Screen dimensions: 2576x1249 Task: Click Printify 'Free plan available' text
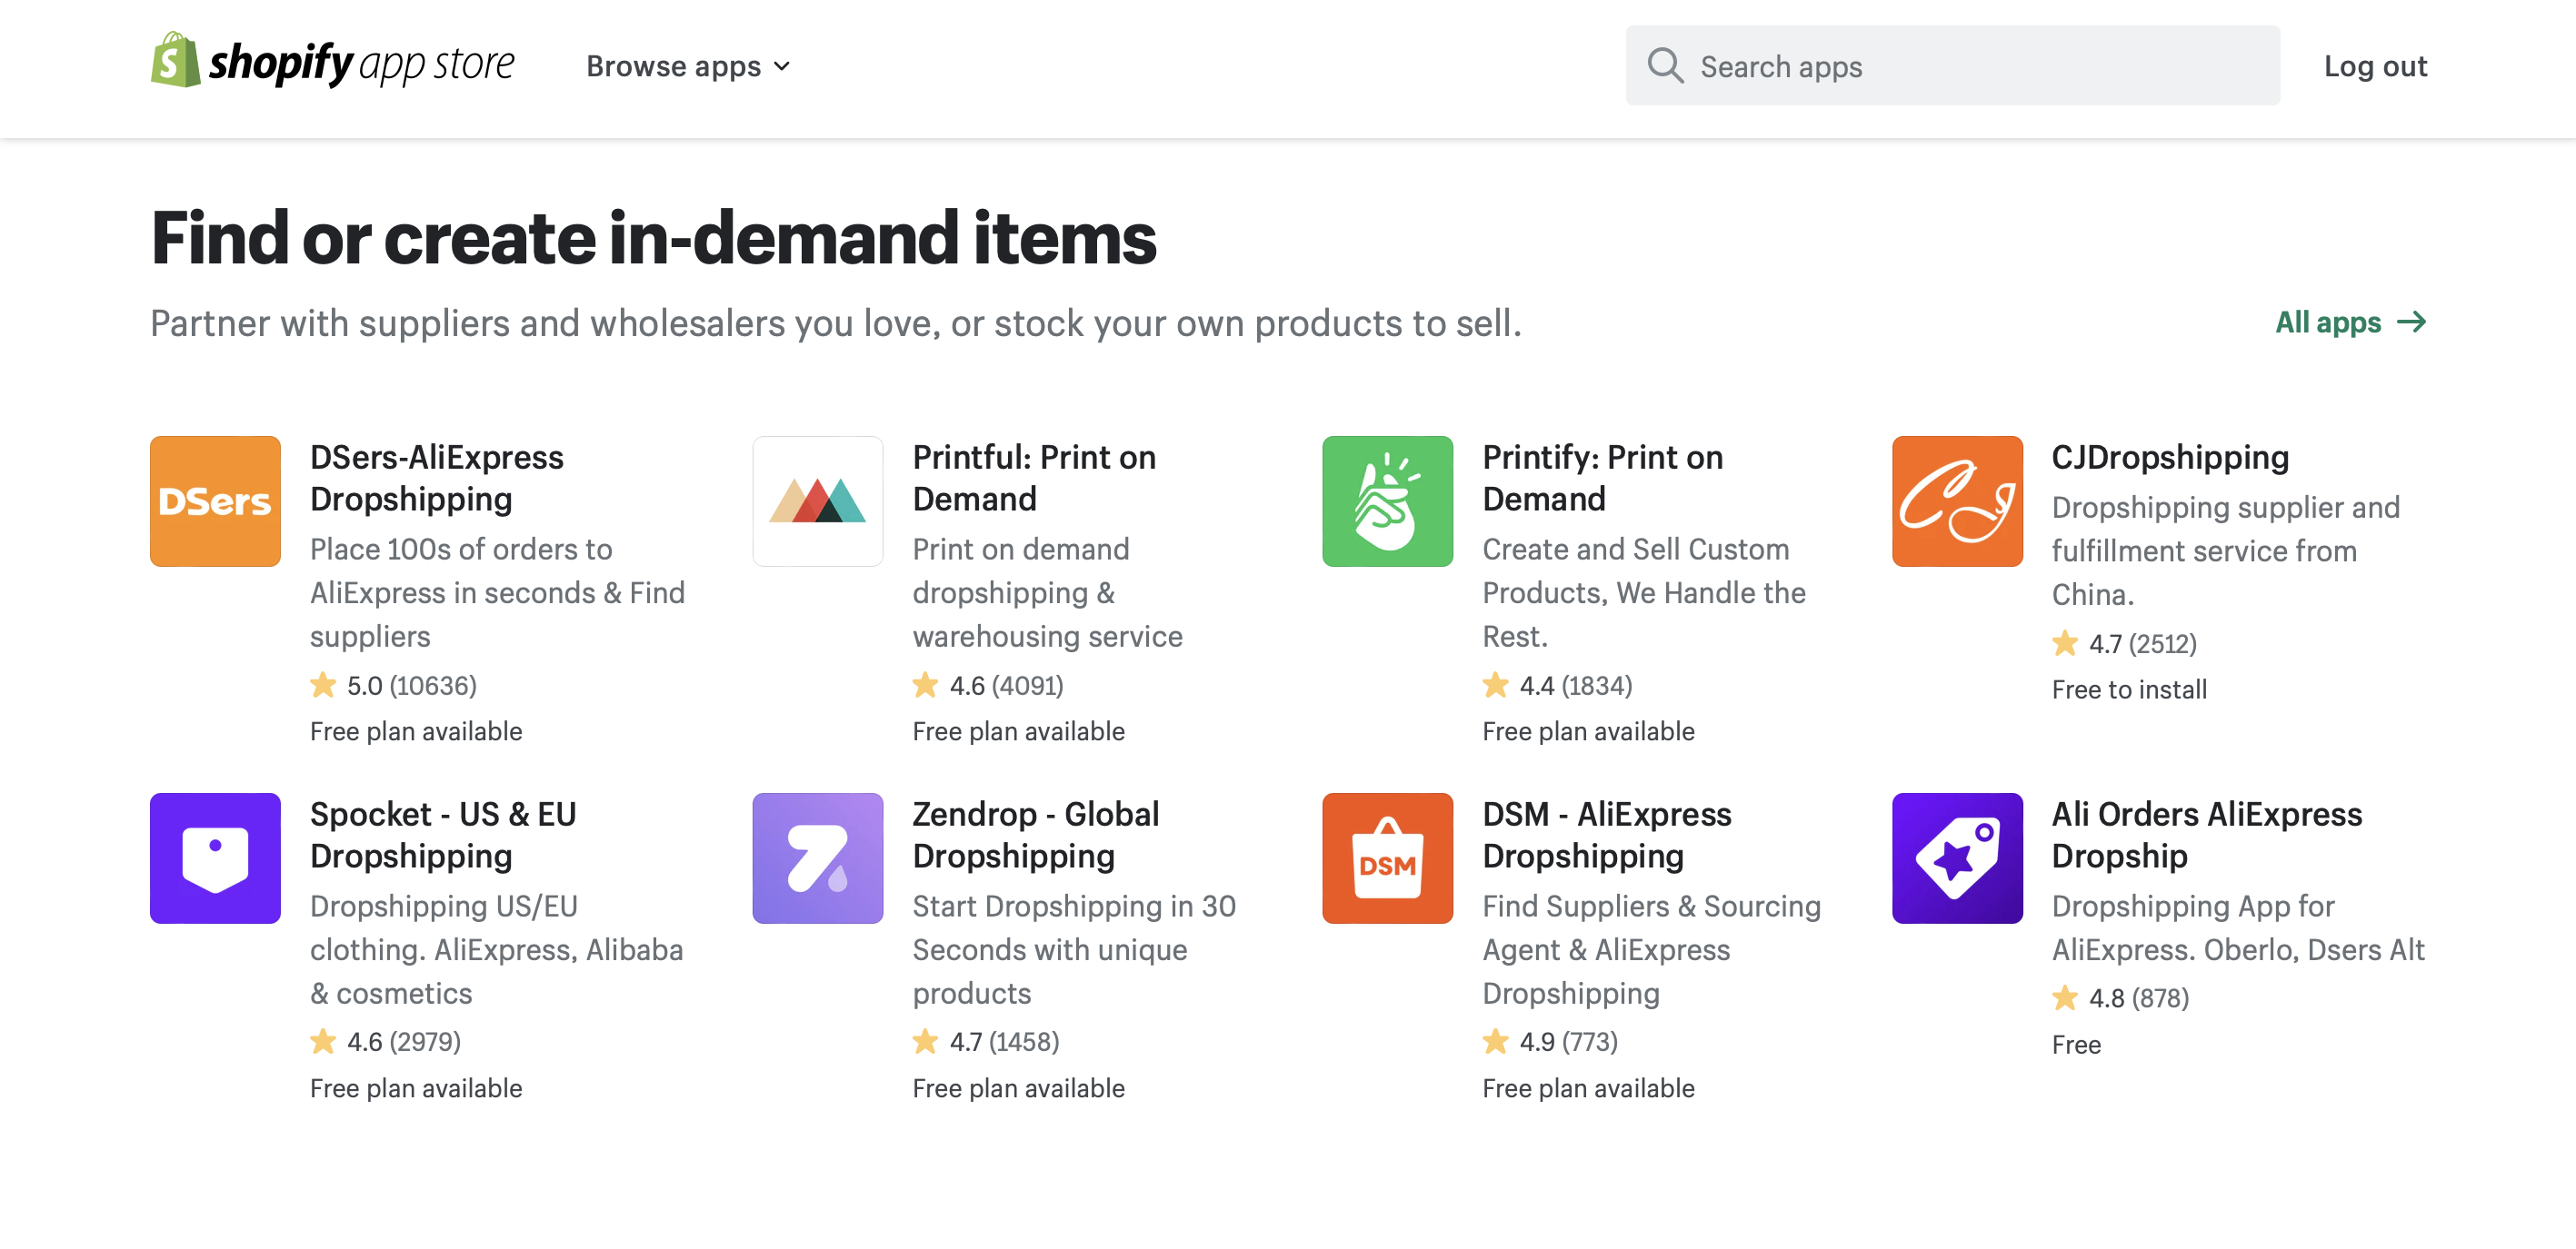[1588, 730]
